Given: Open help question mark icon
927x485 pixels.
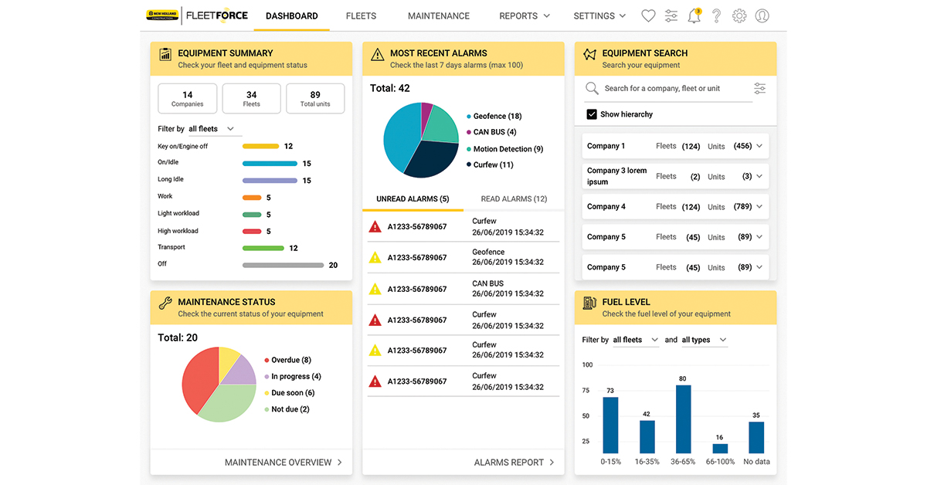Looking at the screenshot, I should point(716,15).
